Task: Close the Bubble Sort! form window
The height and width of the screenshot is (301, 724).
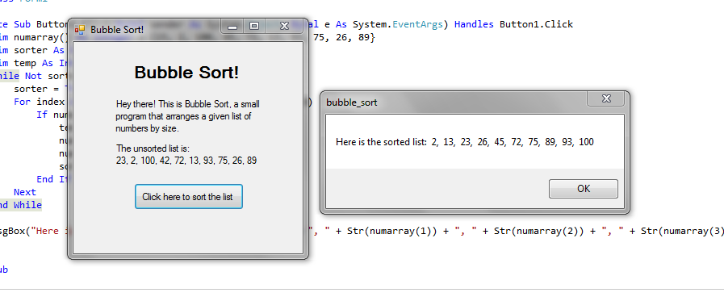Action: 284,27
